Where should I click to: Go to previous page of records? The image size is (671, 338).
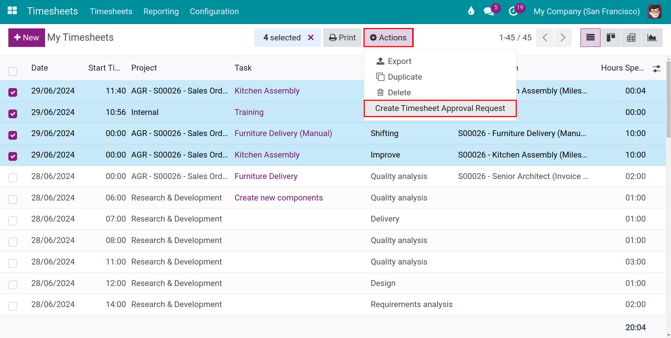(545, 37)
